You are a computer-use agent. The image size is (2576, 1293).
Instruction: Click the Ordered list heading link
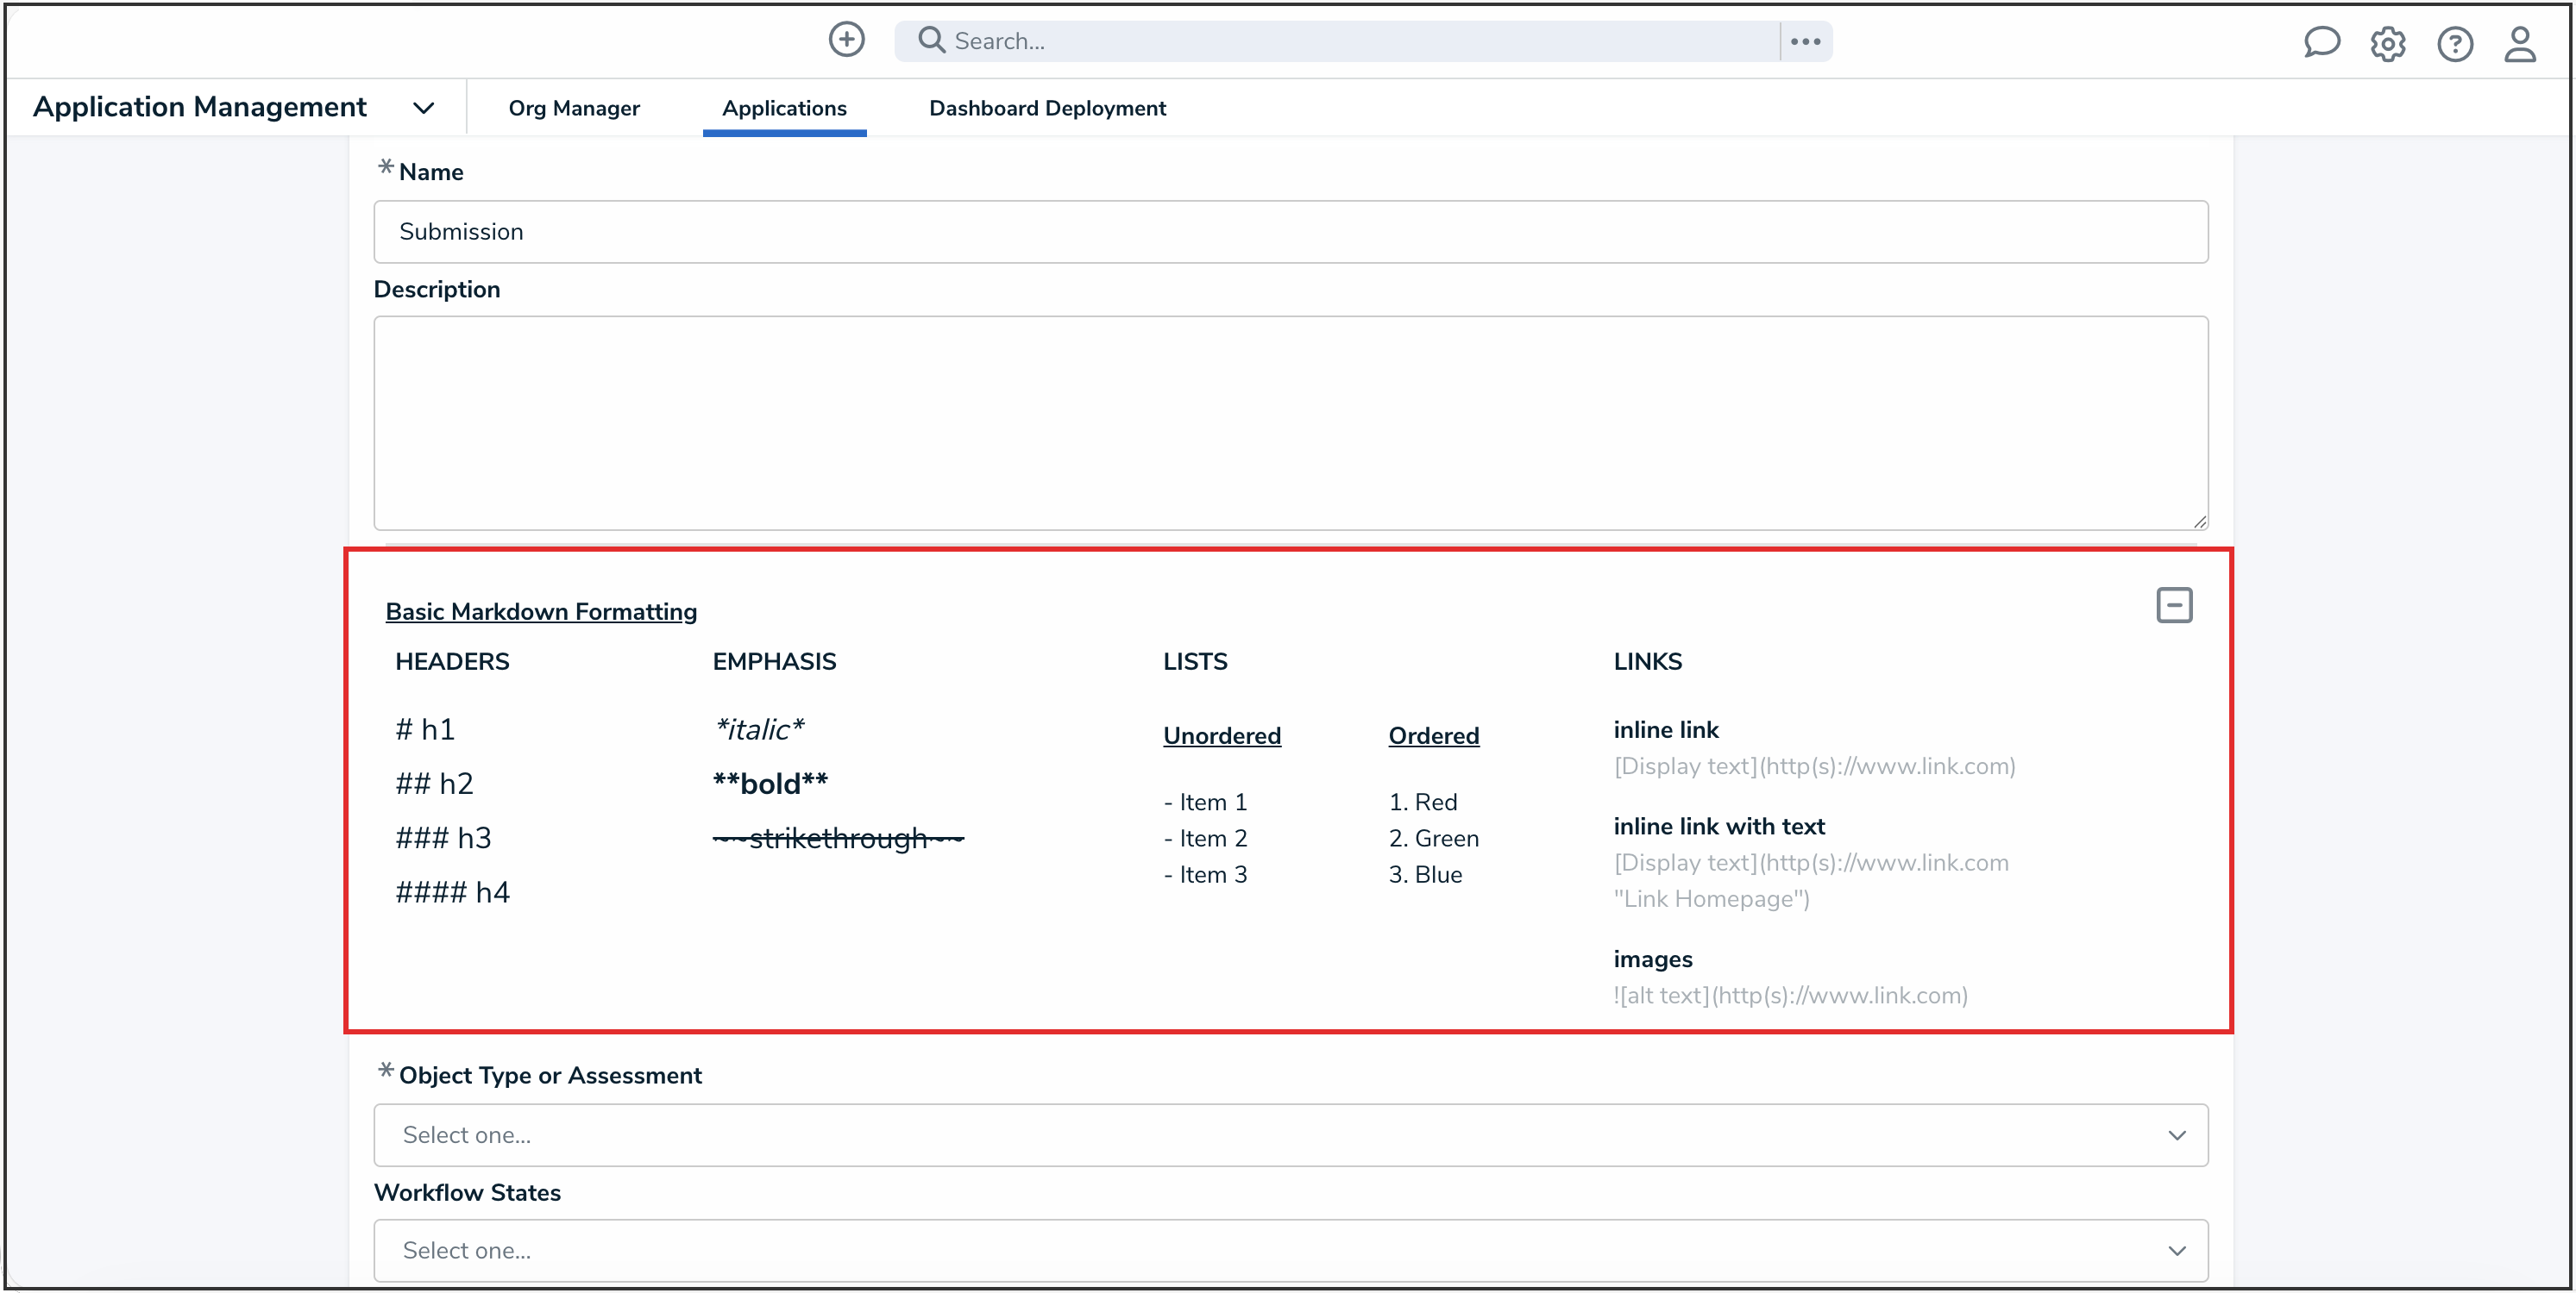pos(1433,735)
